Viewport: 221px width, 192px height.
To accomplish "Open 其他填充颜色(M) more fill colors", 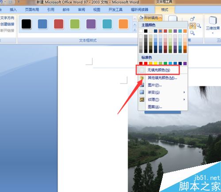I will (163, 78).
